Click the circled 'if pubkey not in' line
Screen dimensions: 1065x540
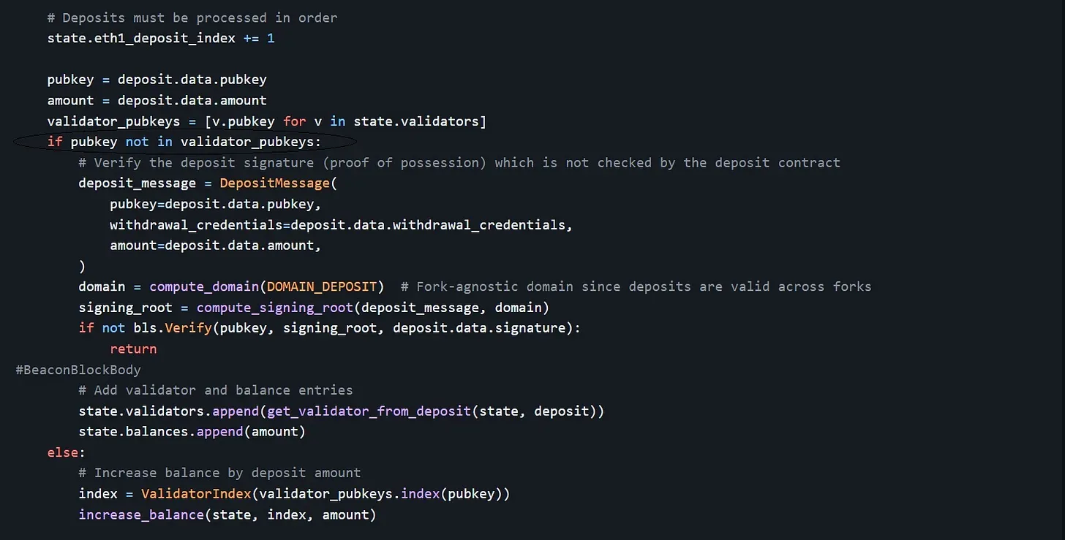point(184,142)
